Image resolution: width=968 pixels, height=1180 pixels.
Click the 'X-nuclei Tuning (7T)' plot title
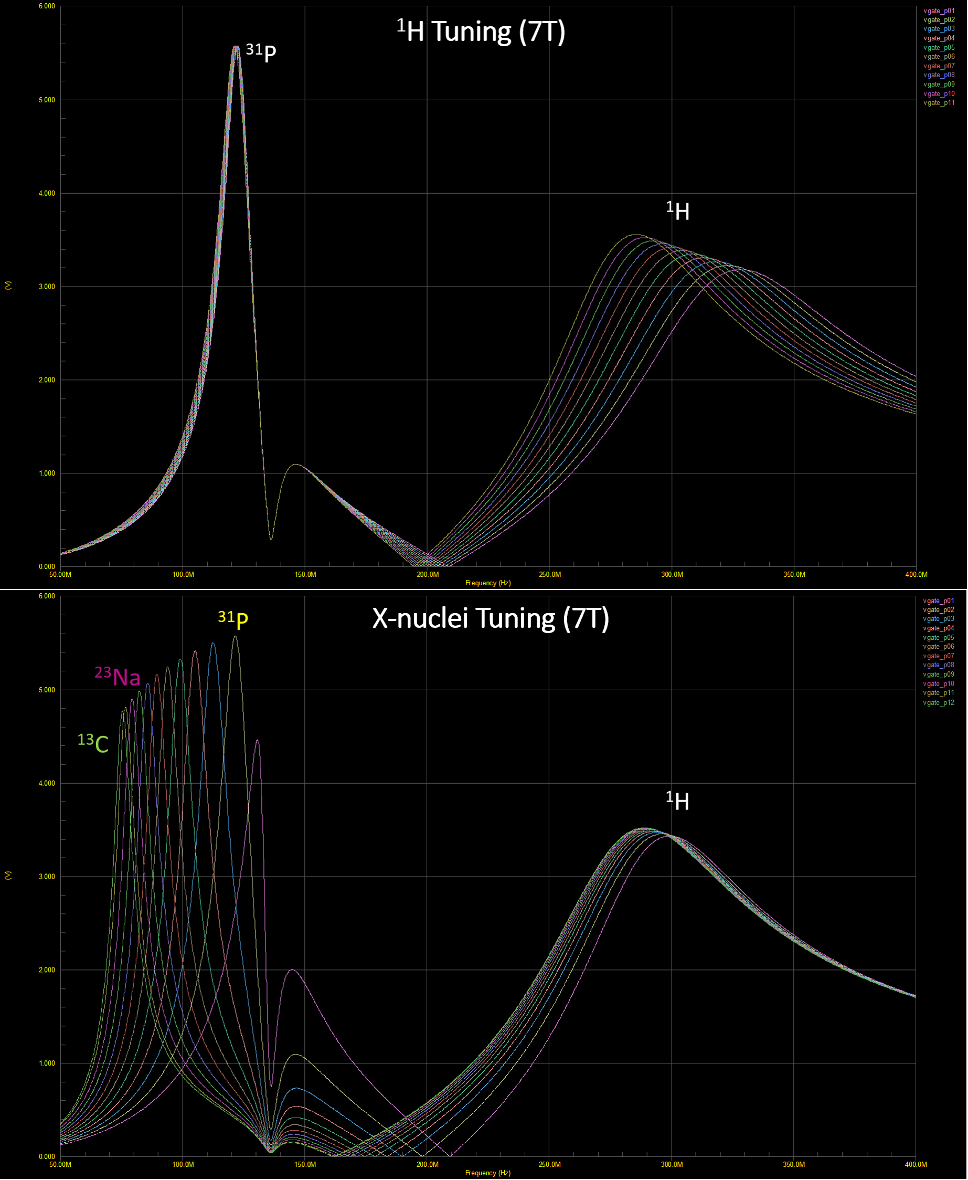click(490, 618)
